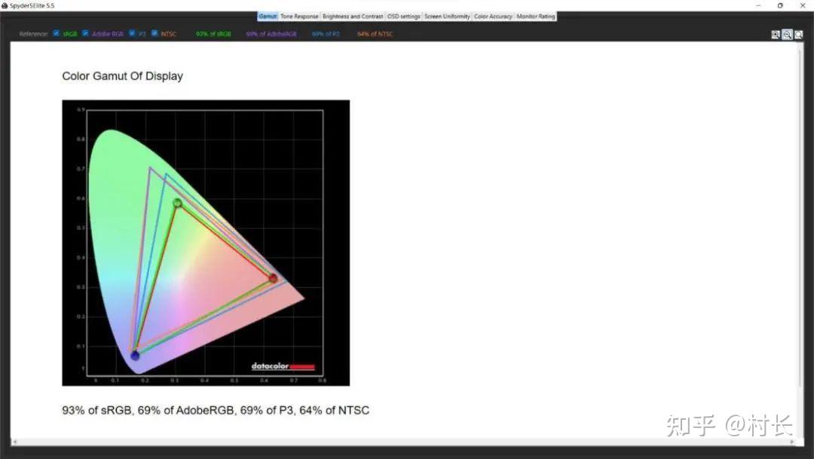Close the Spyder5Elite window
This screenshot has width=814, height=459.
pyautogui.click(x=803, y=5)
